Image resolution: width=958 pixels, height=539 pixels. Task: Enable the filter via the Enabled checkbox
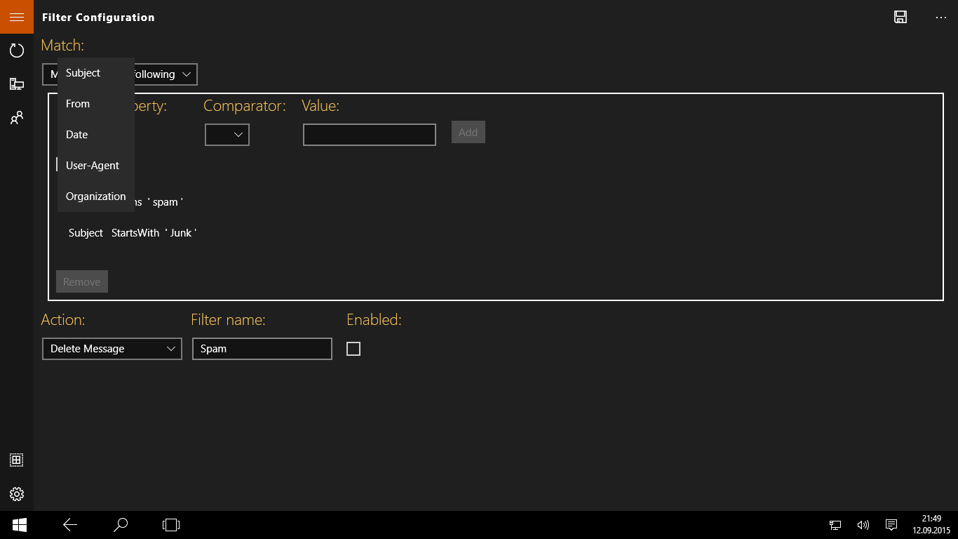pos(353,348)
